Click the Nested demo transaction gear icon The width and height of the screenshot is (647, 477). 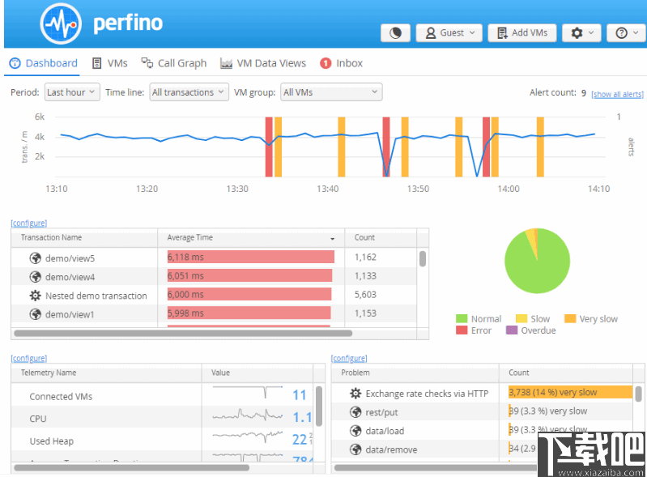[x=36, y=296]
